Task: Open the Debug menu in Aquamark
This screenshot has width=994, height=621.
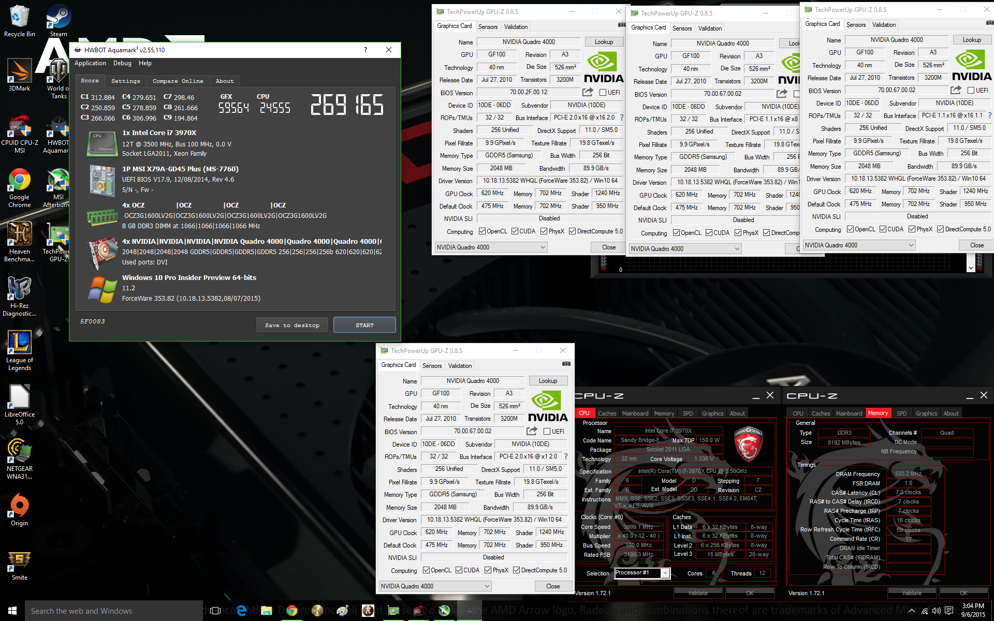Action: tap(122, 63)
